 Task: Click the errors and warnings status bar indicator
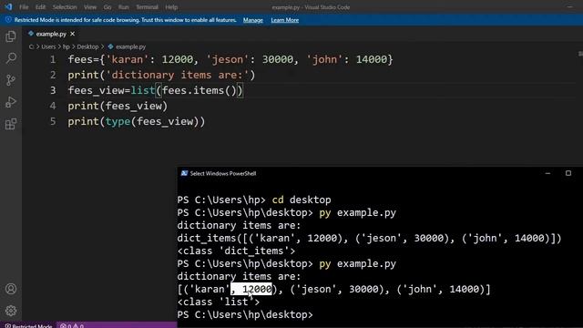click(72, 326)
